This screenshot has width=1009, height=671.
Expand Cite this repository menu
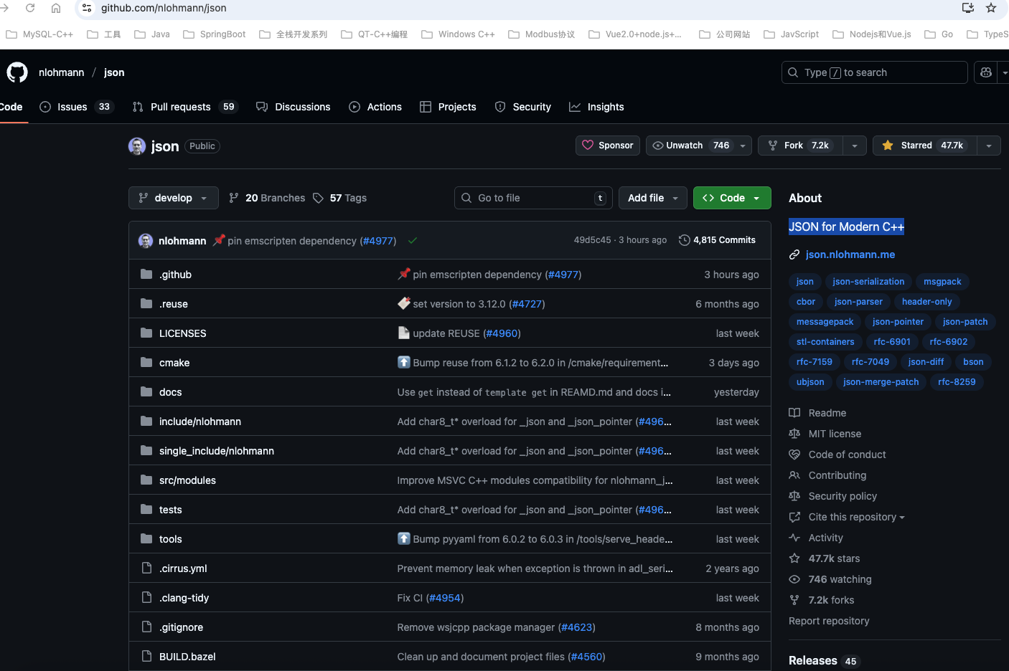pos(856,517)
